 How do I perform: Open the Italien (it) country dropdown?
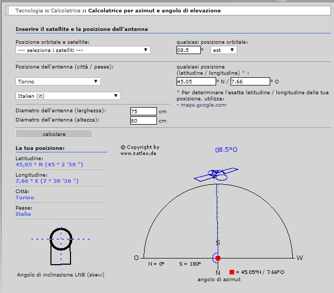68,96
